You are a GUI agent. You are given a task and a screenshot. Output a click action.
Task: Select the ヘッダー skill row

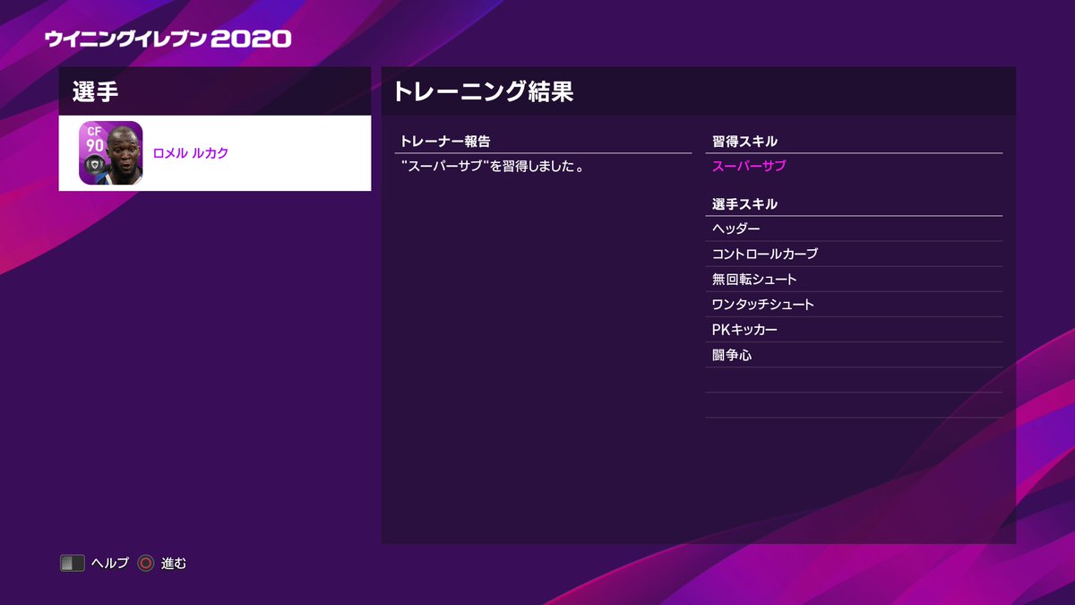[854, 229]
